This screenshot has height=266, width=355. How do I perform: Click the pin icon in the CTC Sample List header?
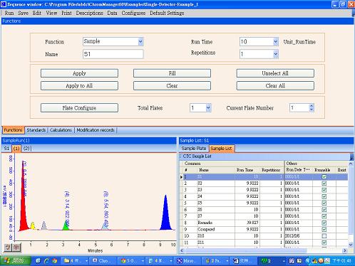pos(351,156)
